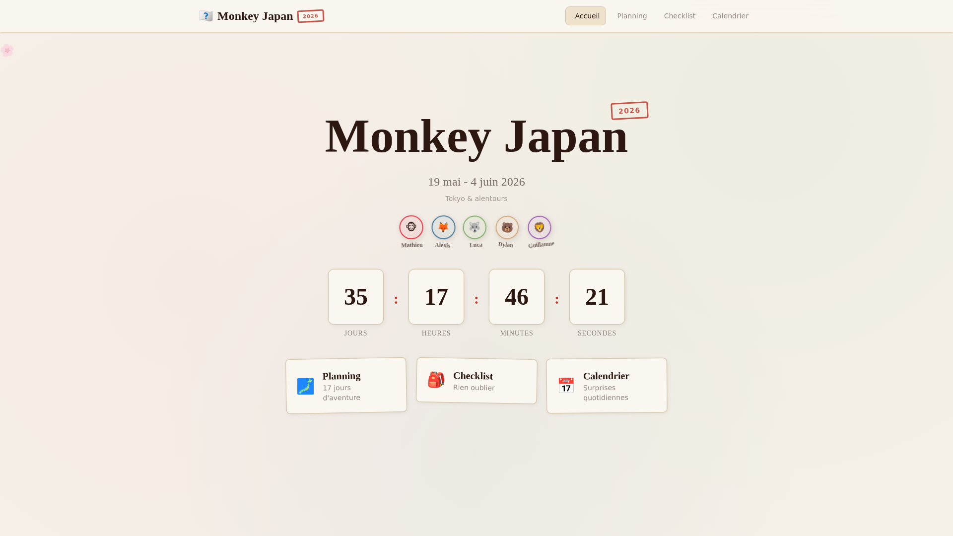Click the countdown minutes box showing 46
The height and width of the screenshot is (536, 953).
517,297
